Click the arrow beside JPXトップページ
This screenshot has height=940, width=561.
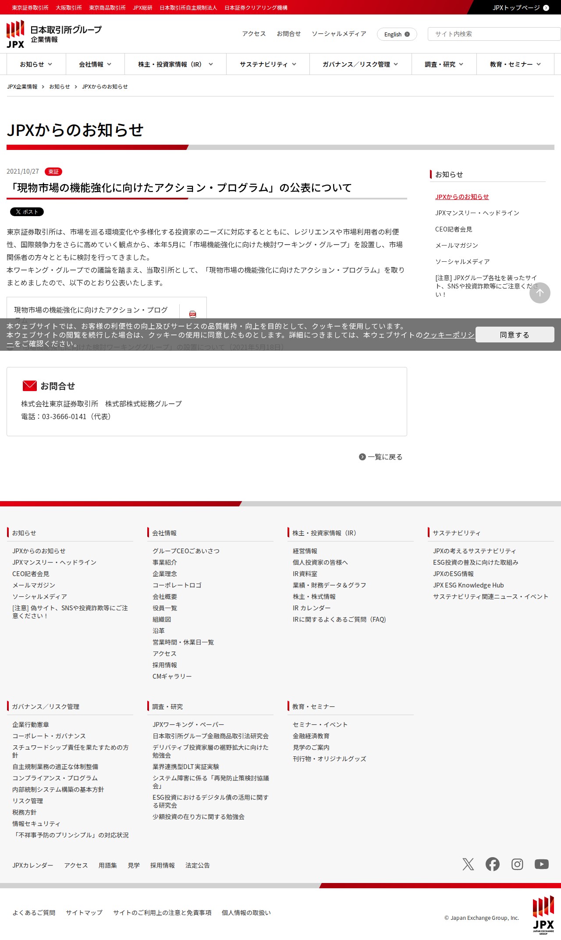pos(546,7)
